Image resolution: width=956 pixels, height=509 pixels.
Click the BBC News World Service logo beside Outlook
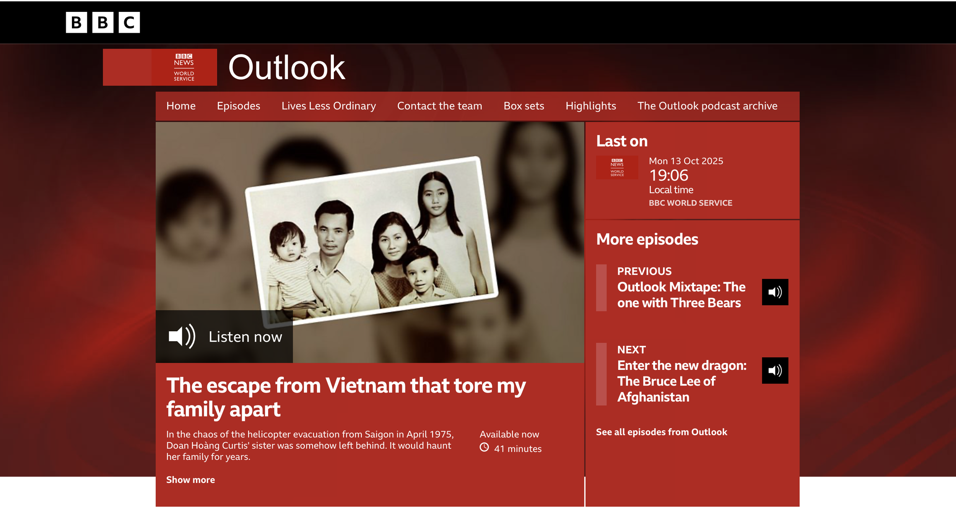[160, 67]
